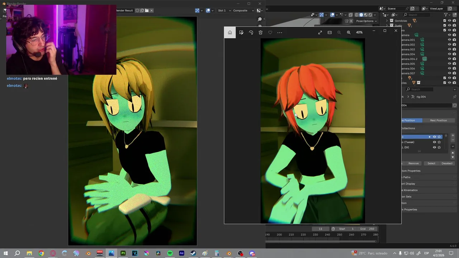Select solid viewport shading mode
The height and width of the screenshot is (258, 459).
[x=361, y=15]
